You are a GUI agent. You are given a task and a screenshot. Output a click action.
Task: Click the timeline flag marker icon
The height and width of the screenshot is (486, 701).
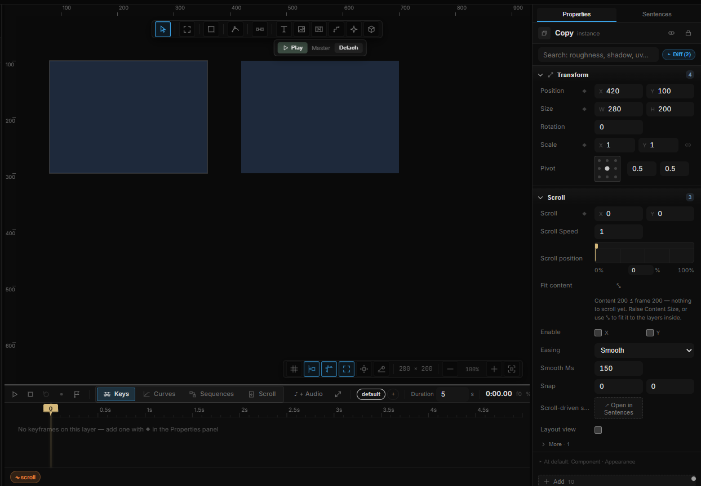[x=77, y=394]
